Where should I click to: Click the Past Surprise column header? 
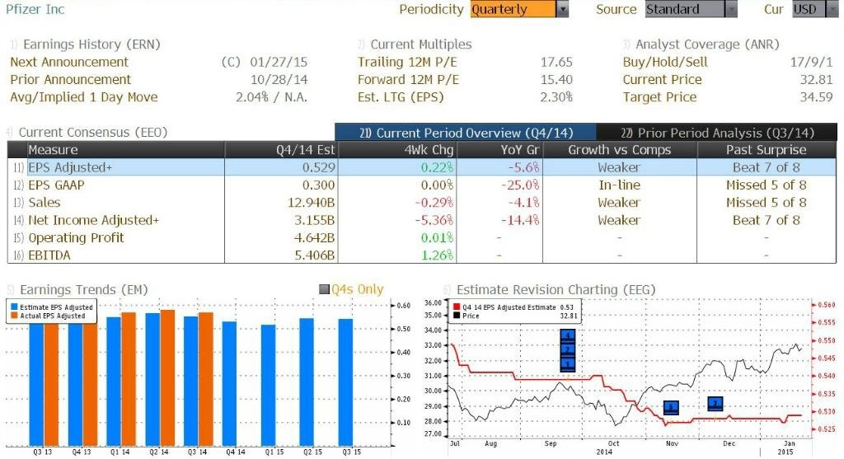coord(766,150)
